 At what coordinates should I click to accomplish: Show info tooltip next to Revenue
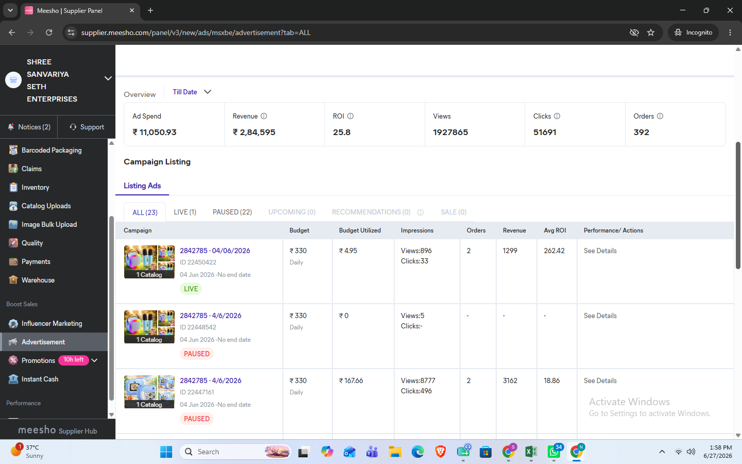coord(264,116)
